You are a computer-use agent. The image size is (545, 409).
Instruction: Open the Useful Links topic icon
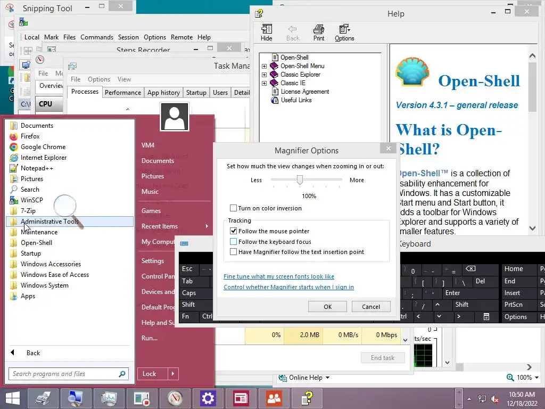pos(275,100)
